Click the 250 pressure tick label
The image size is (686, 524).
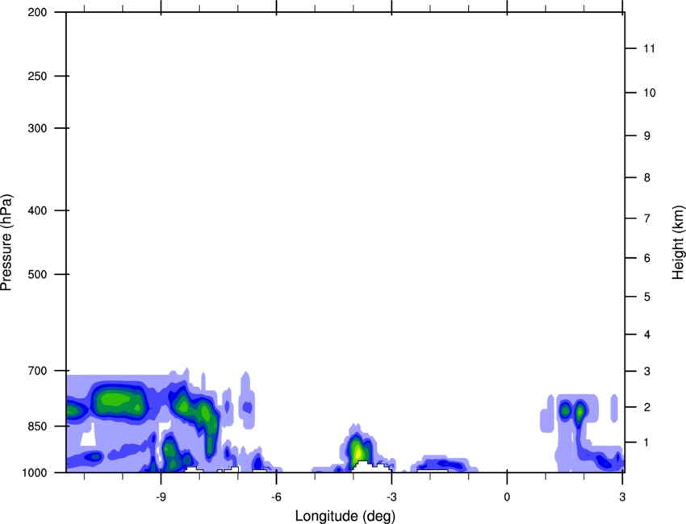click(37, 76)
